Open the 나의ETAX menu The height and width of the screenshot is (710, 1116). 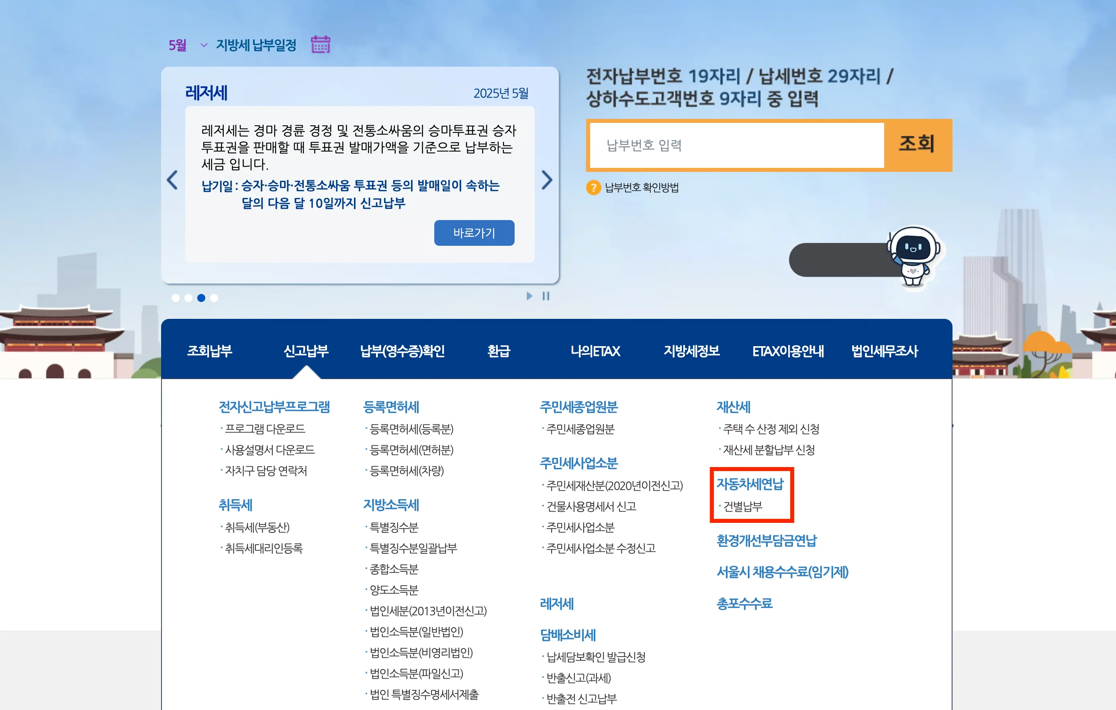coord(595,351)
